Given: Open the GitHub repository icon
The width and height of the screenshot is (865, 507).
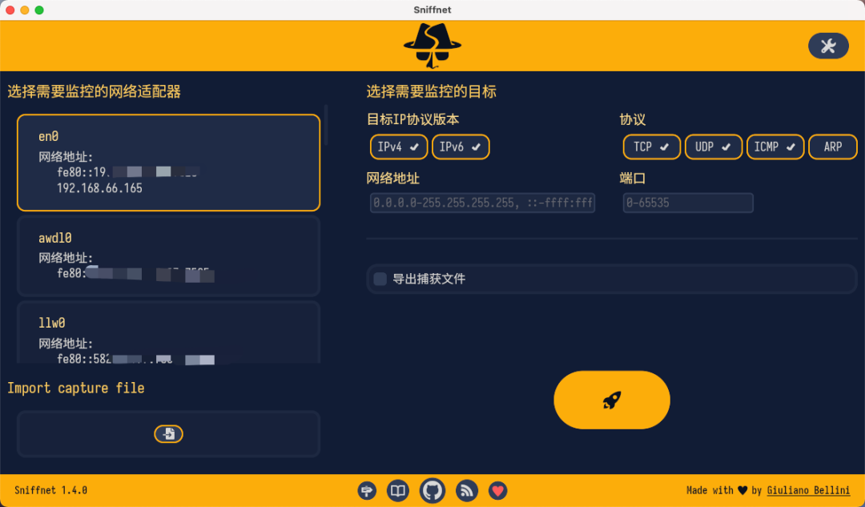Looking at the screenshot, I should [x=432, y=490].
